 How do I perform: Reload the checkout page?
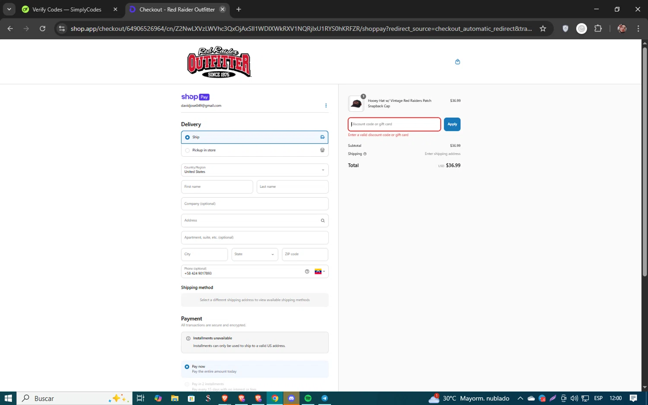[42, 28]
